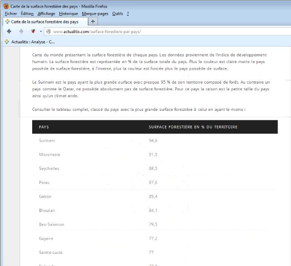Select the Gabon cell
The width and height of the screenshot is (291, 266).
tap(45, 196)
